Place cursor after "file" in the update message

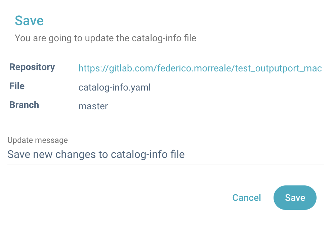(x=185, y=155)
